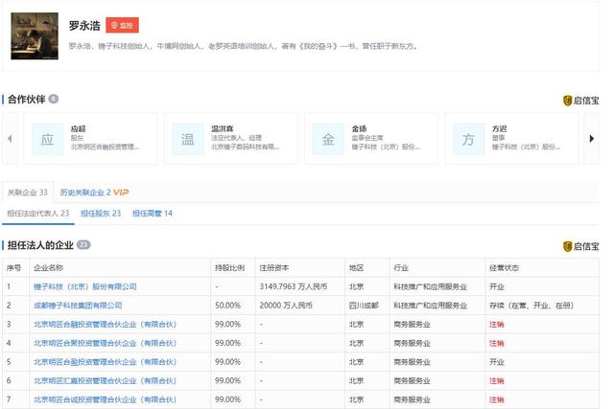Show previous partners with the left arrow
The width and height of the screenshot is (614, 409).
[x=10, y=139]
